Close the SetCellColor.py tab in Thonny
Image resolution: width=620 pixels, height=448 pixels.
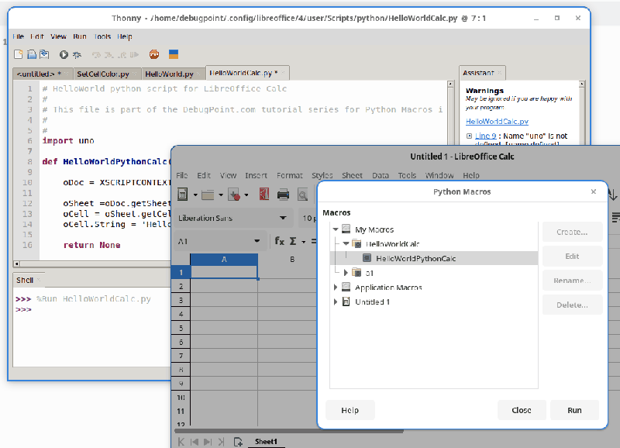135,74
